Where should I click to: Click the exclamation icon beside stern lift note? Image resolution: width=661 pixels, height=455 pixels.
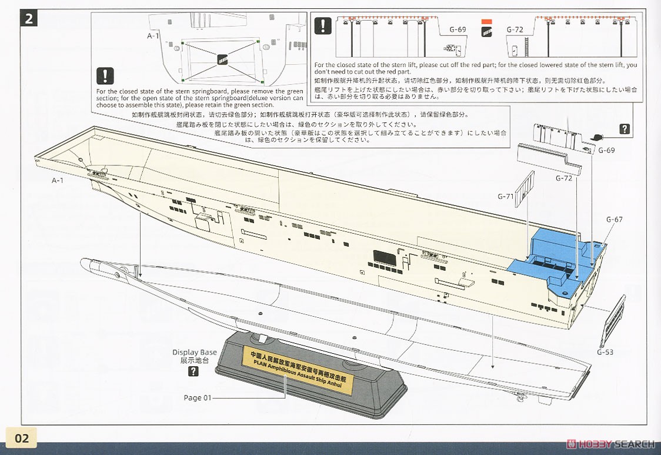[x=322, y=26]
